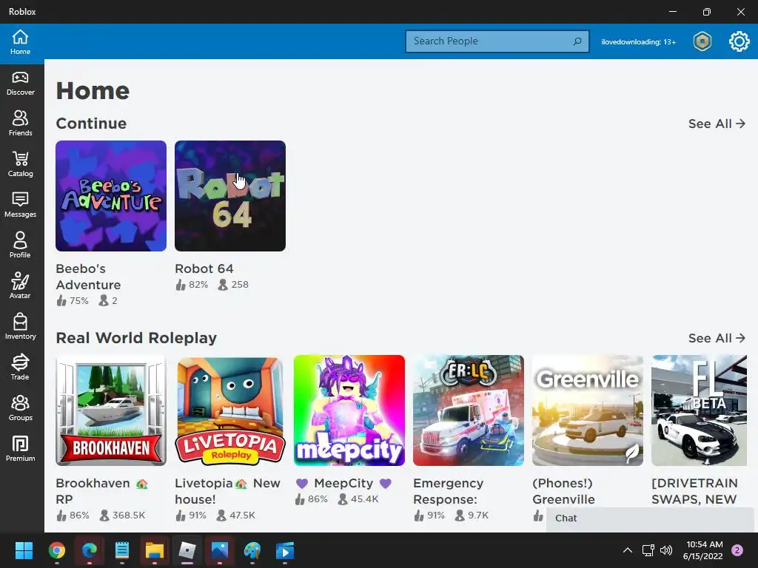
Task: Open Microsoft Edge from taskbar
Action: pos(90,550)
